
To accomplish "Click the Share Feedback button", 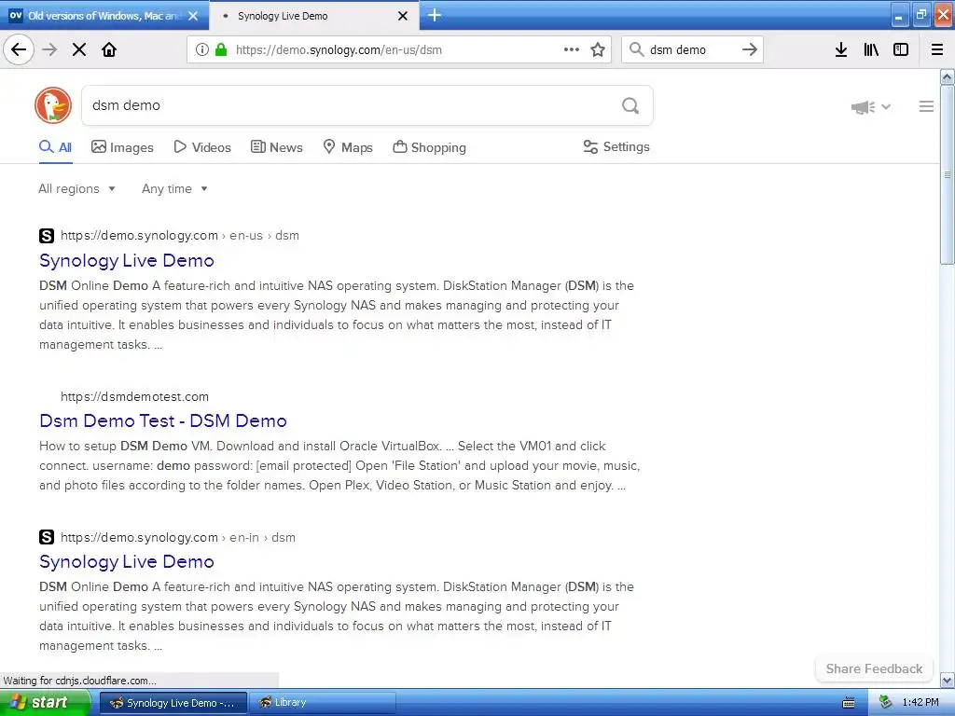I will coord(874,668).
